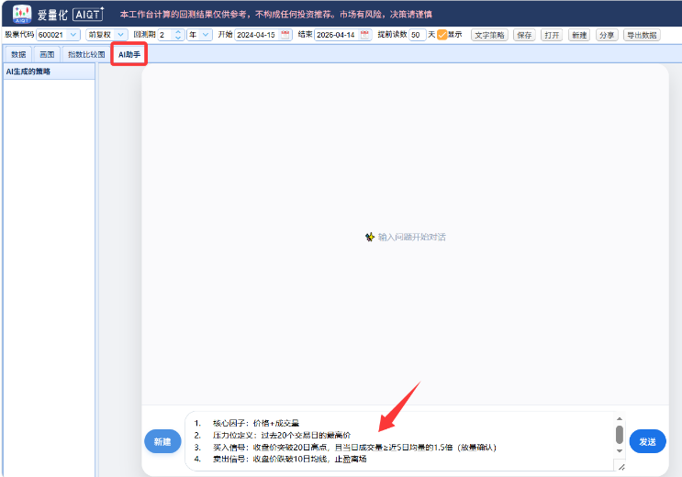Viewport: 682px width, 477px height.
Task: Open the 画图 tab
Action: tap(47, 54)
